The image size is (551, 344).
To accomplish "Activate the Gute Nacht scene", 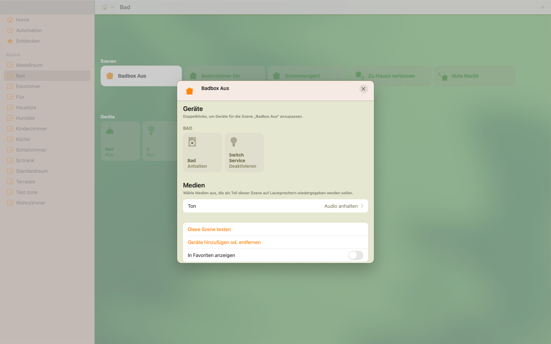I will [x=474, y=76].
